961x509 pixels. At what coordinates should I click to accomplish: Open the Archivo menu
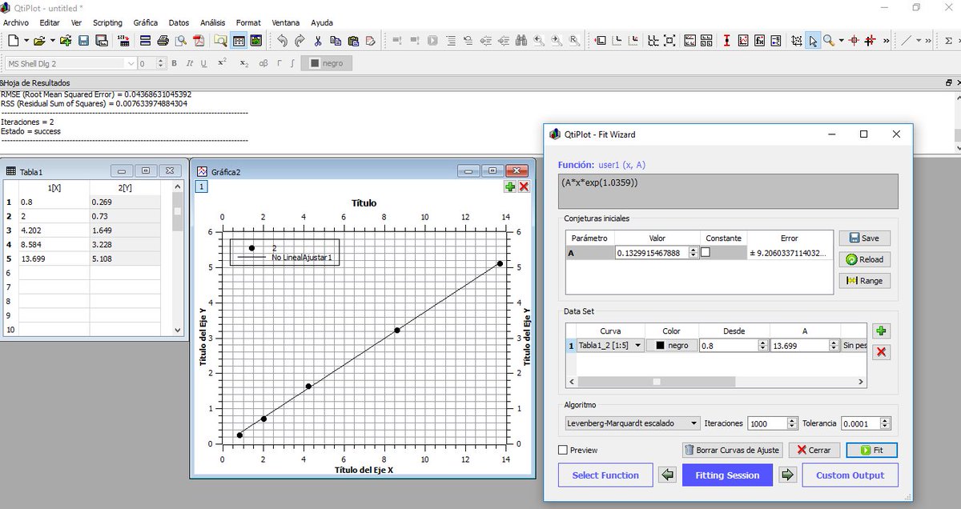tap(17, 22)
